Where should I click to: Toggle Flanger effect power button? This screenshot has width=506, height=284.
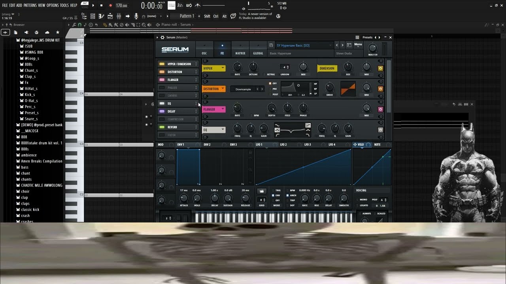(380, 109)
